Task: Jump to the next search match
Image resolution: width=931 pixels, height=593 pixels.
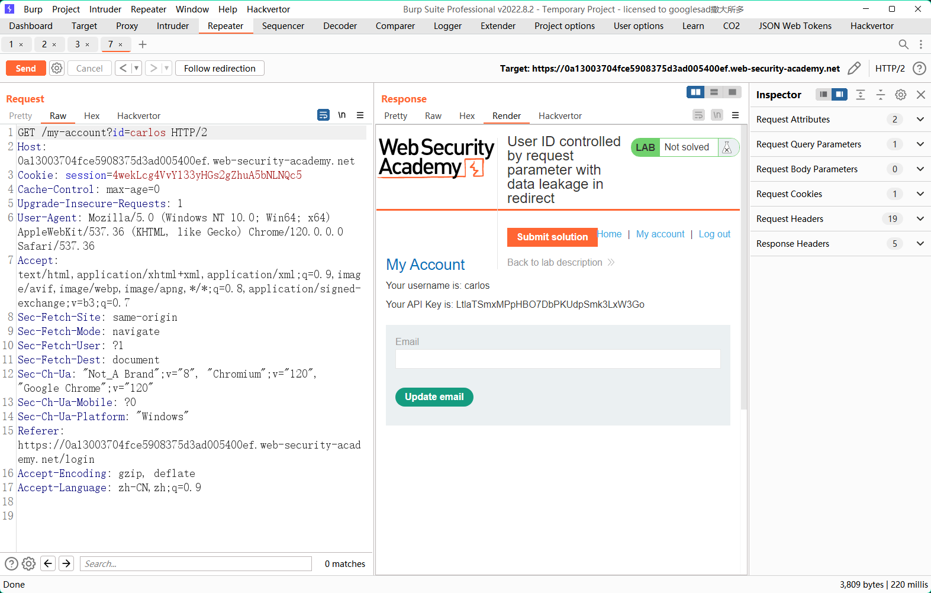Action: tap(67, 563)
